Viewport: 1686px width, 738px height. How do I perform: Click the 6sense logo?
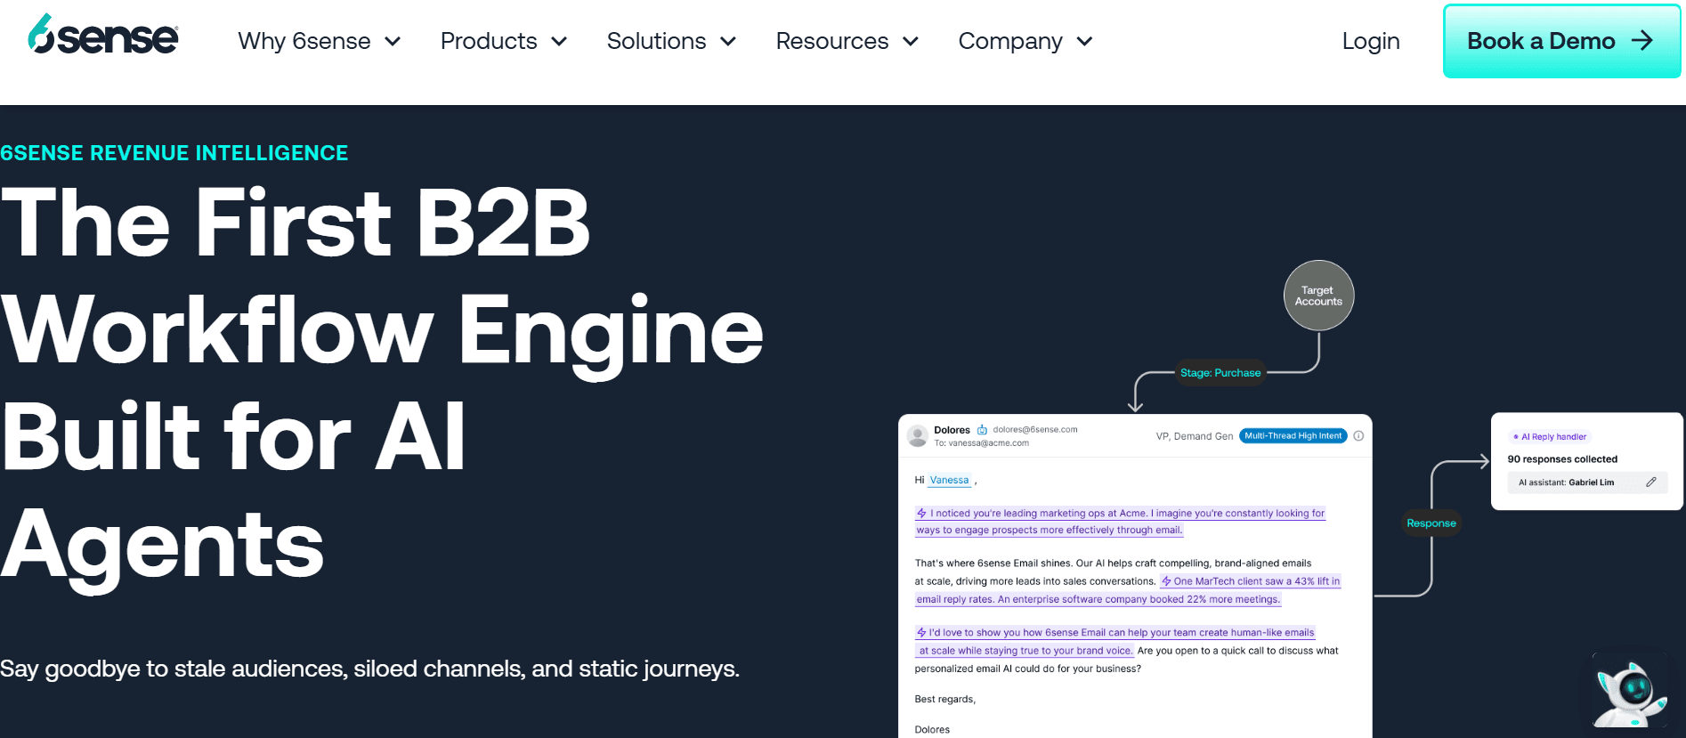(103, 36)
